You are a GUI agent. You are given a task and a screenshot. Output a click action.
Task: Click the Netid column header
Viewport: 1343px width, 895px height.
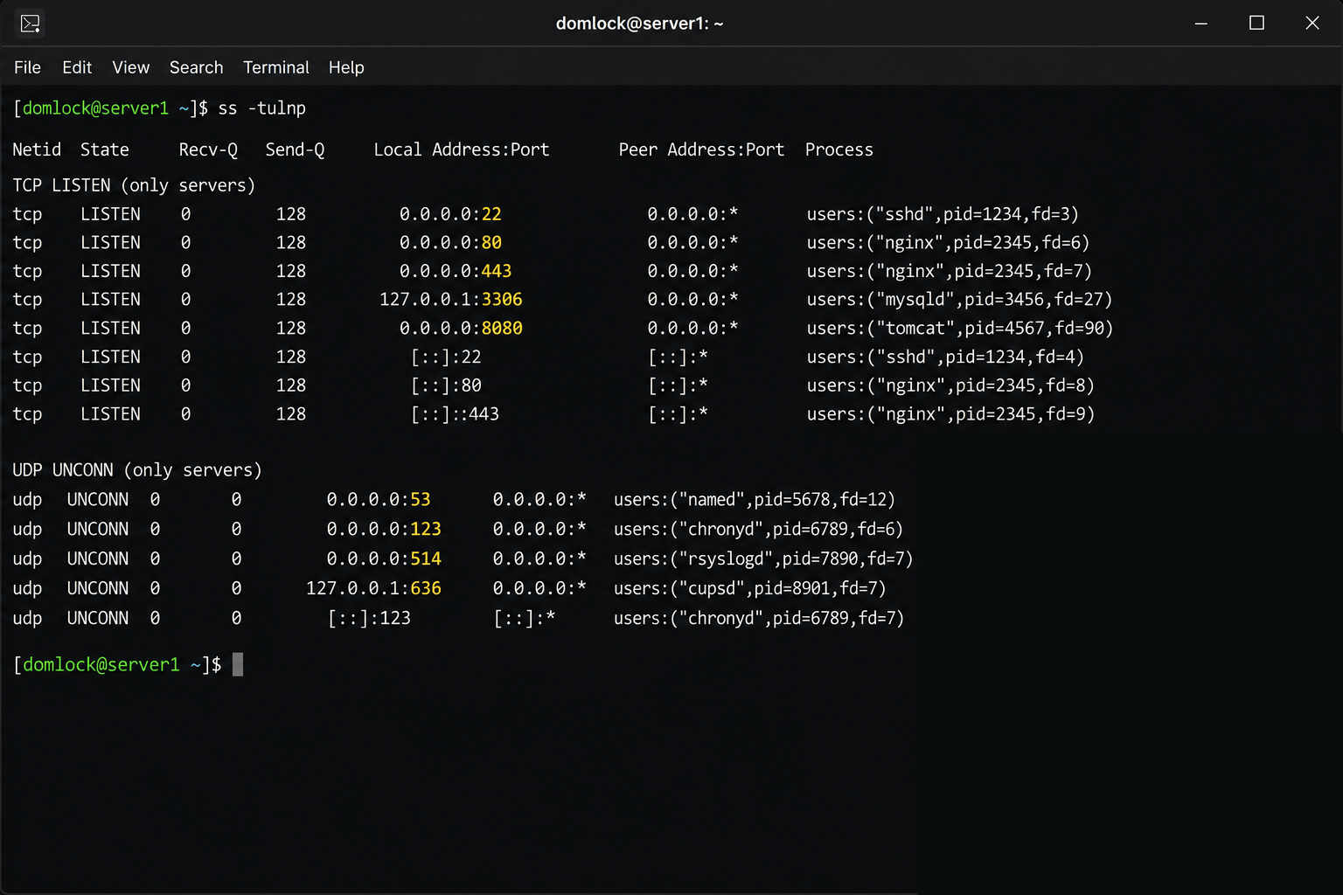[37, 149]
